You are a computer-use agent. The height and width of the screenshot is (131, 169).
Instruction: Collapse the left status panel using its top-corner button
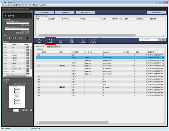click(32, 12)
